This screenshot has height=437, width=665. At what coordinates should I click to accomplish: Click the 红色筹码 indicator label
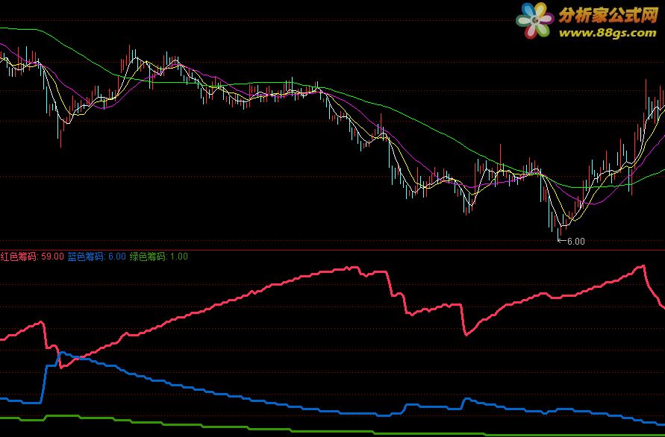pos(19,257)
